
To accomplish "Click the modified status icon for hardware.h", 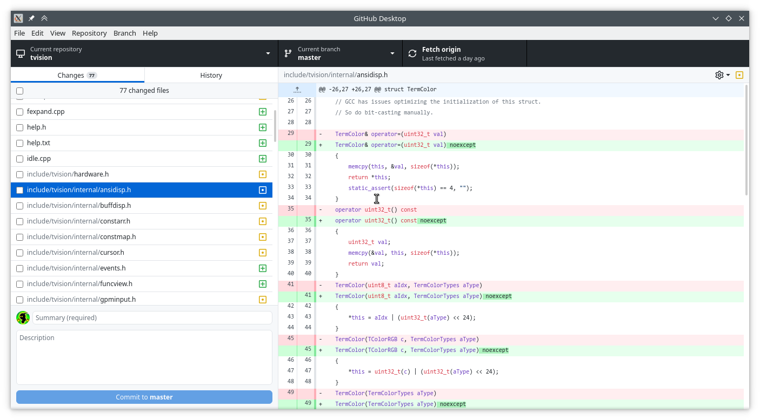I will [263, 174].
